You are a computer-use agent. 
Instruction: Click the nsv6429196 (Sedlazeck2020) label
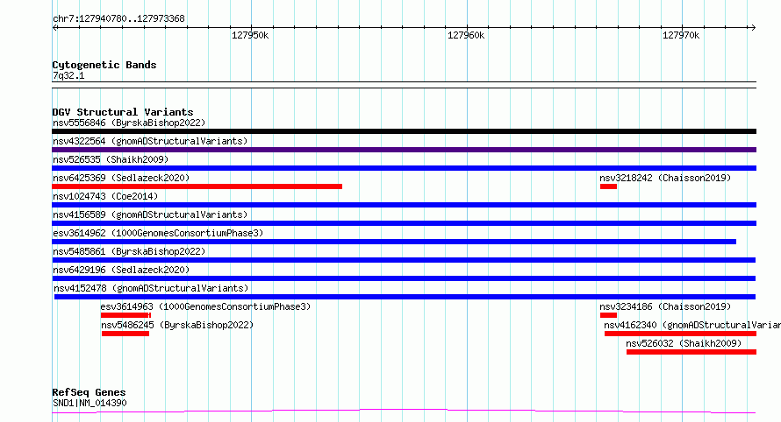121,270
